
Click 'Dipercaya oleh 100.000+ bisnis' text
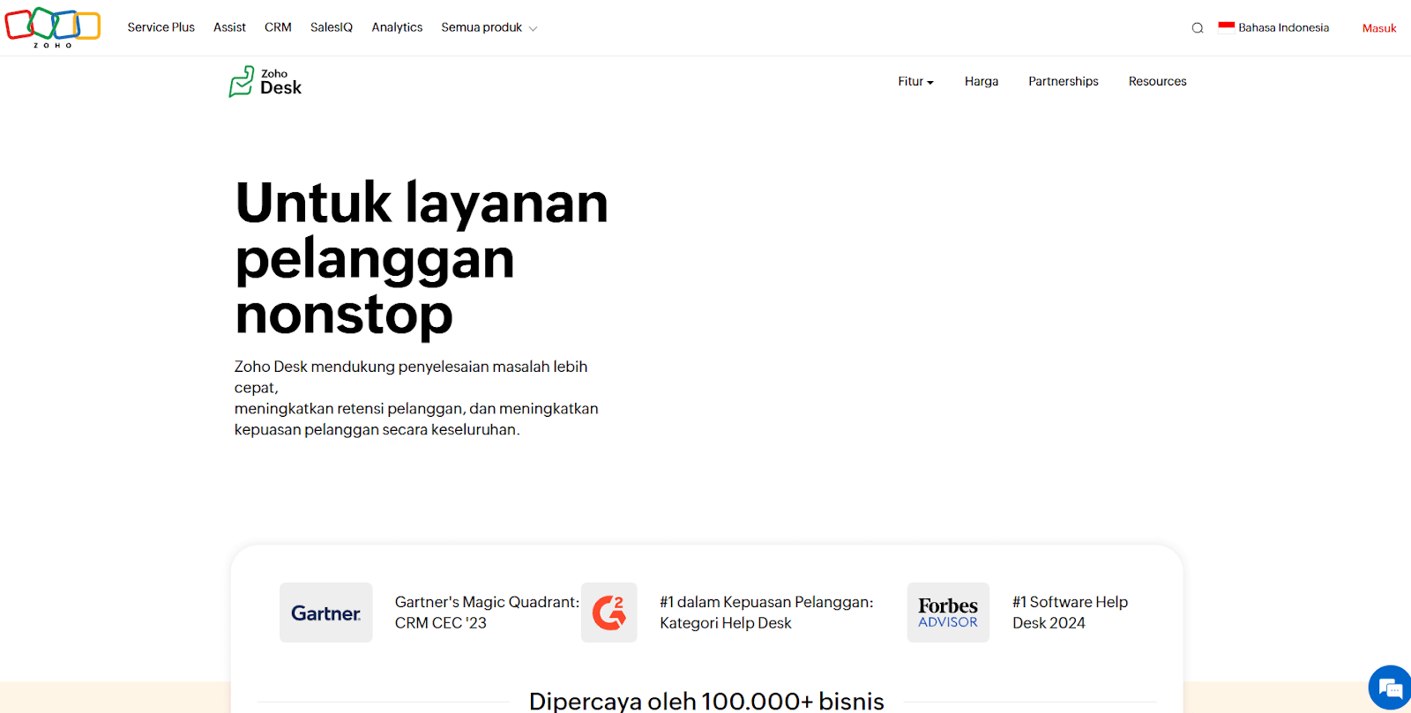tap(706, 701)
